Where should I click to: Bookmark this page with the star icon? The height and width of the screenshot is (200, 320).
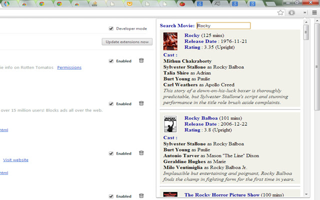pos(280,12)
